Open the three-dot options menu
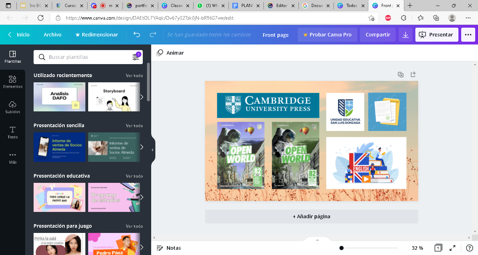The width and height of the screenshot is (478, 255). pos(468,34)
